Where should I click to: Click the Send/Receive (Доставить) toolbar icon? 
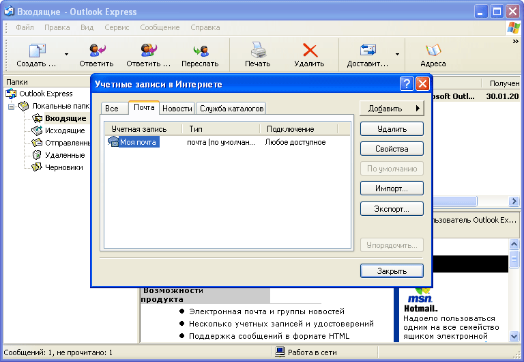coord(368,50)
